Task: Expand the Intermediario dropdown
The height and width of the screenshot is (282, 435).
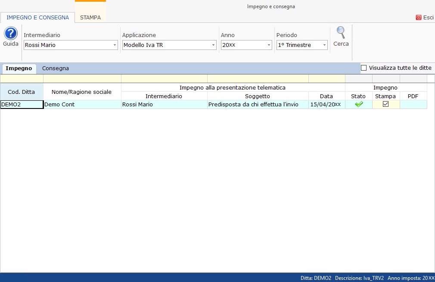Action: click(115, 45)
